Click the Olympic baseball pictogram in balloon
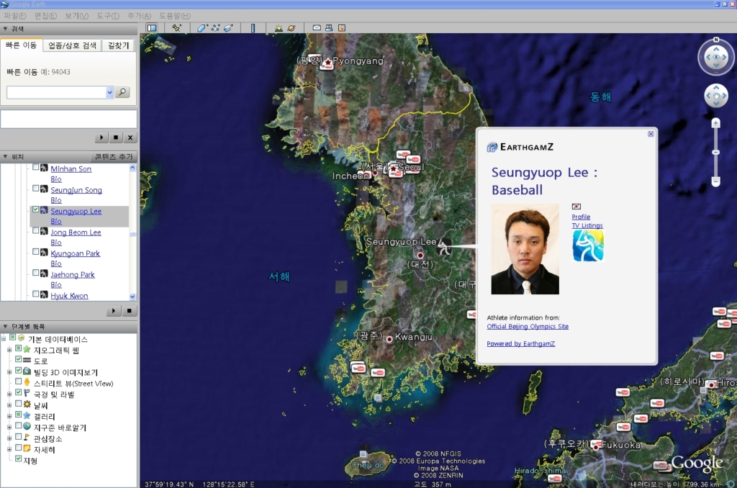The width and height of the screenshot is (737, 488). tap(588, 246)
